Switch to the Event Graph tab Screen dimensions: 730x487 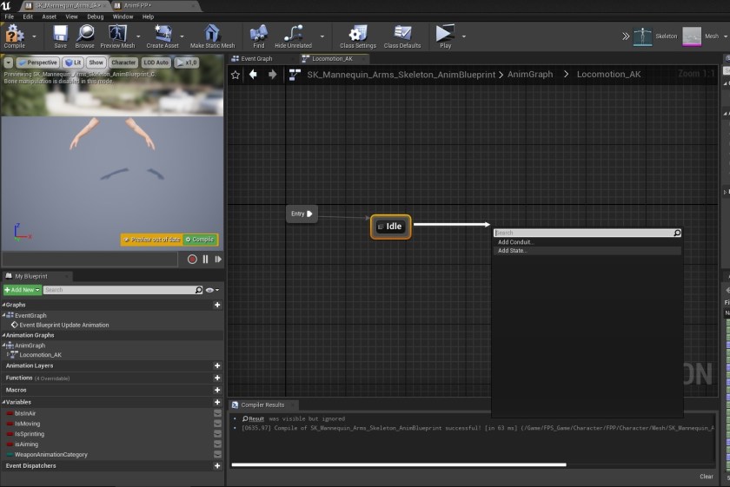(x=255, y=59)
